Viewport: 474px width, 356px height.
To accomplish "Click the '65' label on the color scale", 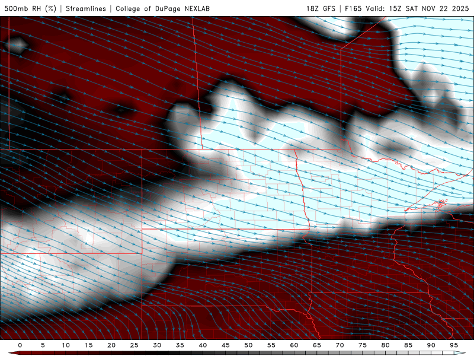I will point(317,345).
